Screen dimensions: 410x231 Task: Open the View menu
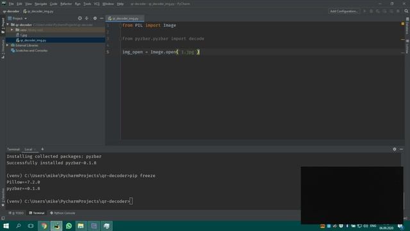click(28, 4)
